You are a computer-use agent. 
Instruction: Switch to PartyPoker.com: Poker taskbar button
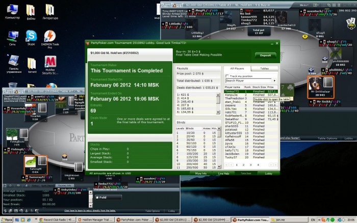[134, 220]
